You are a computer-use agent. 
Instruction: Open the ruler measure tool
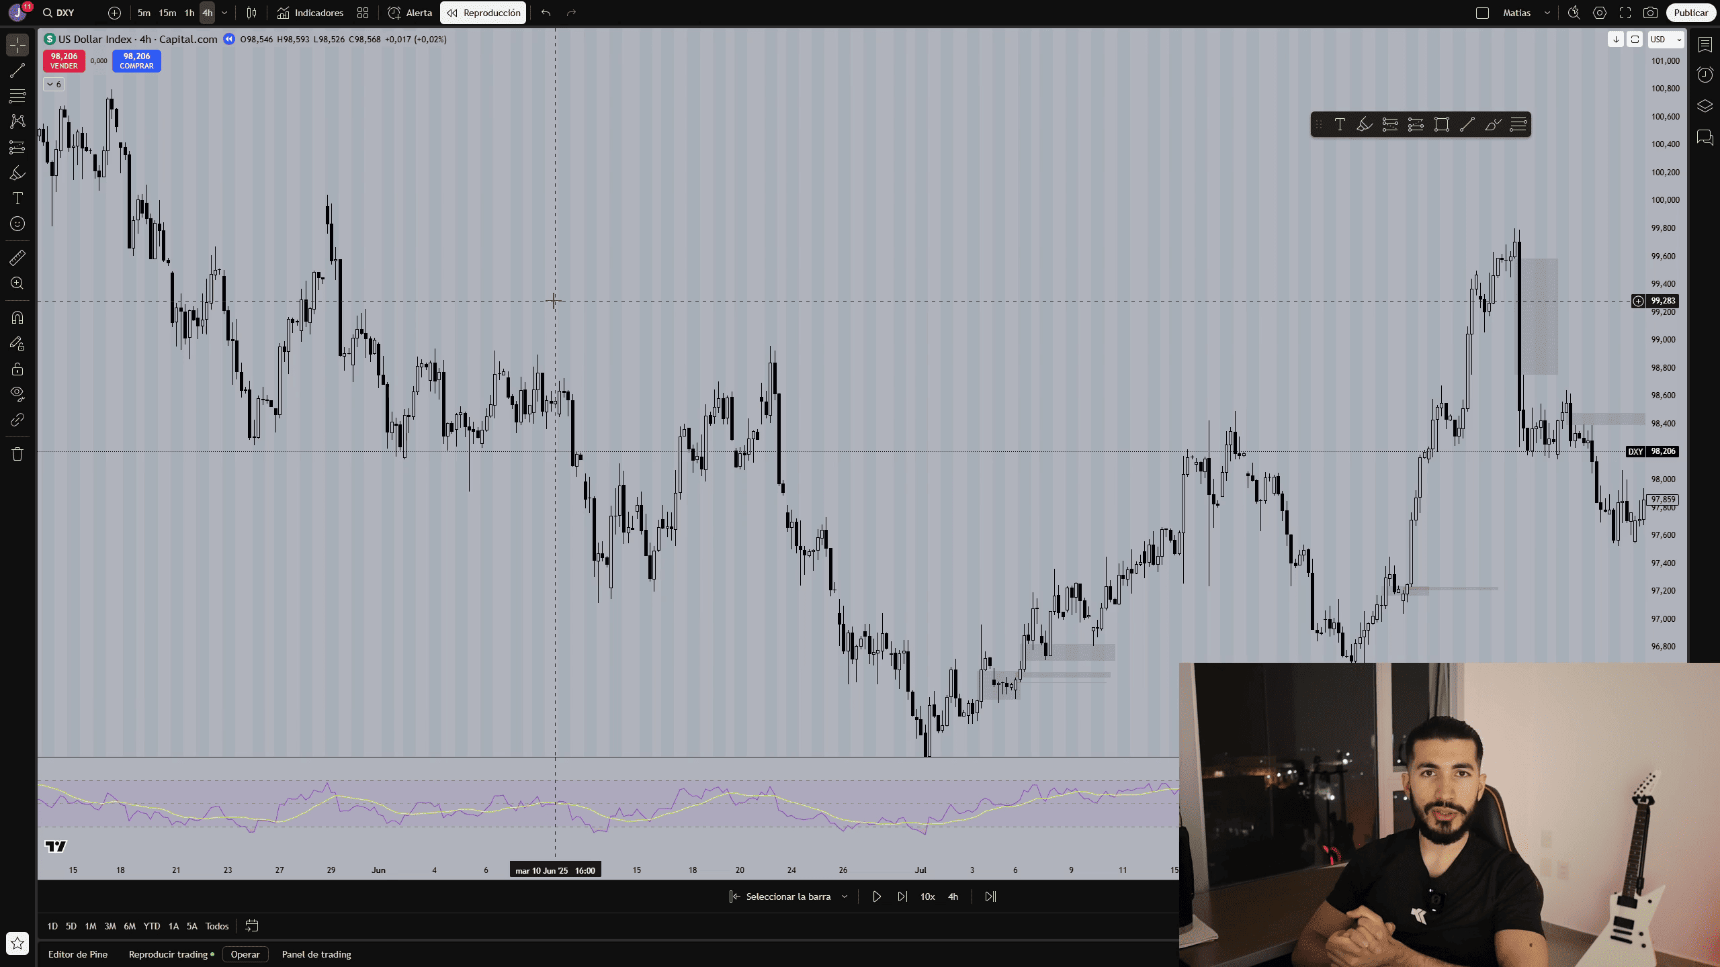[x=17, y=257]
